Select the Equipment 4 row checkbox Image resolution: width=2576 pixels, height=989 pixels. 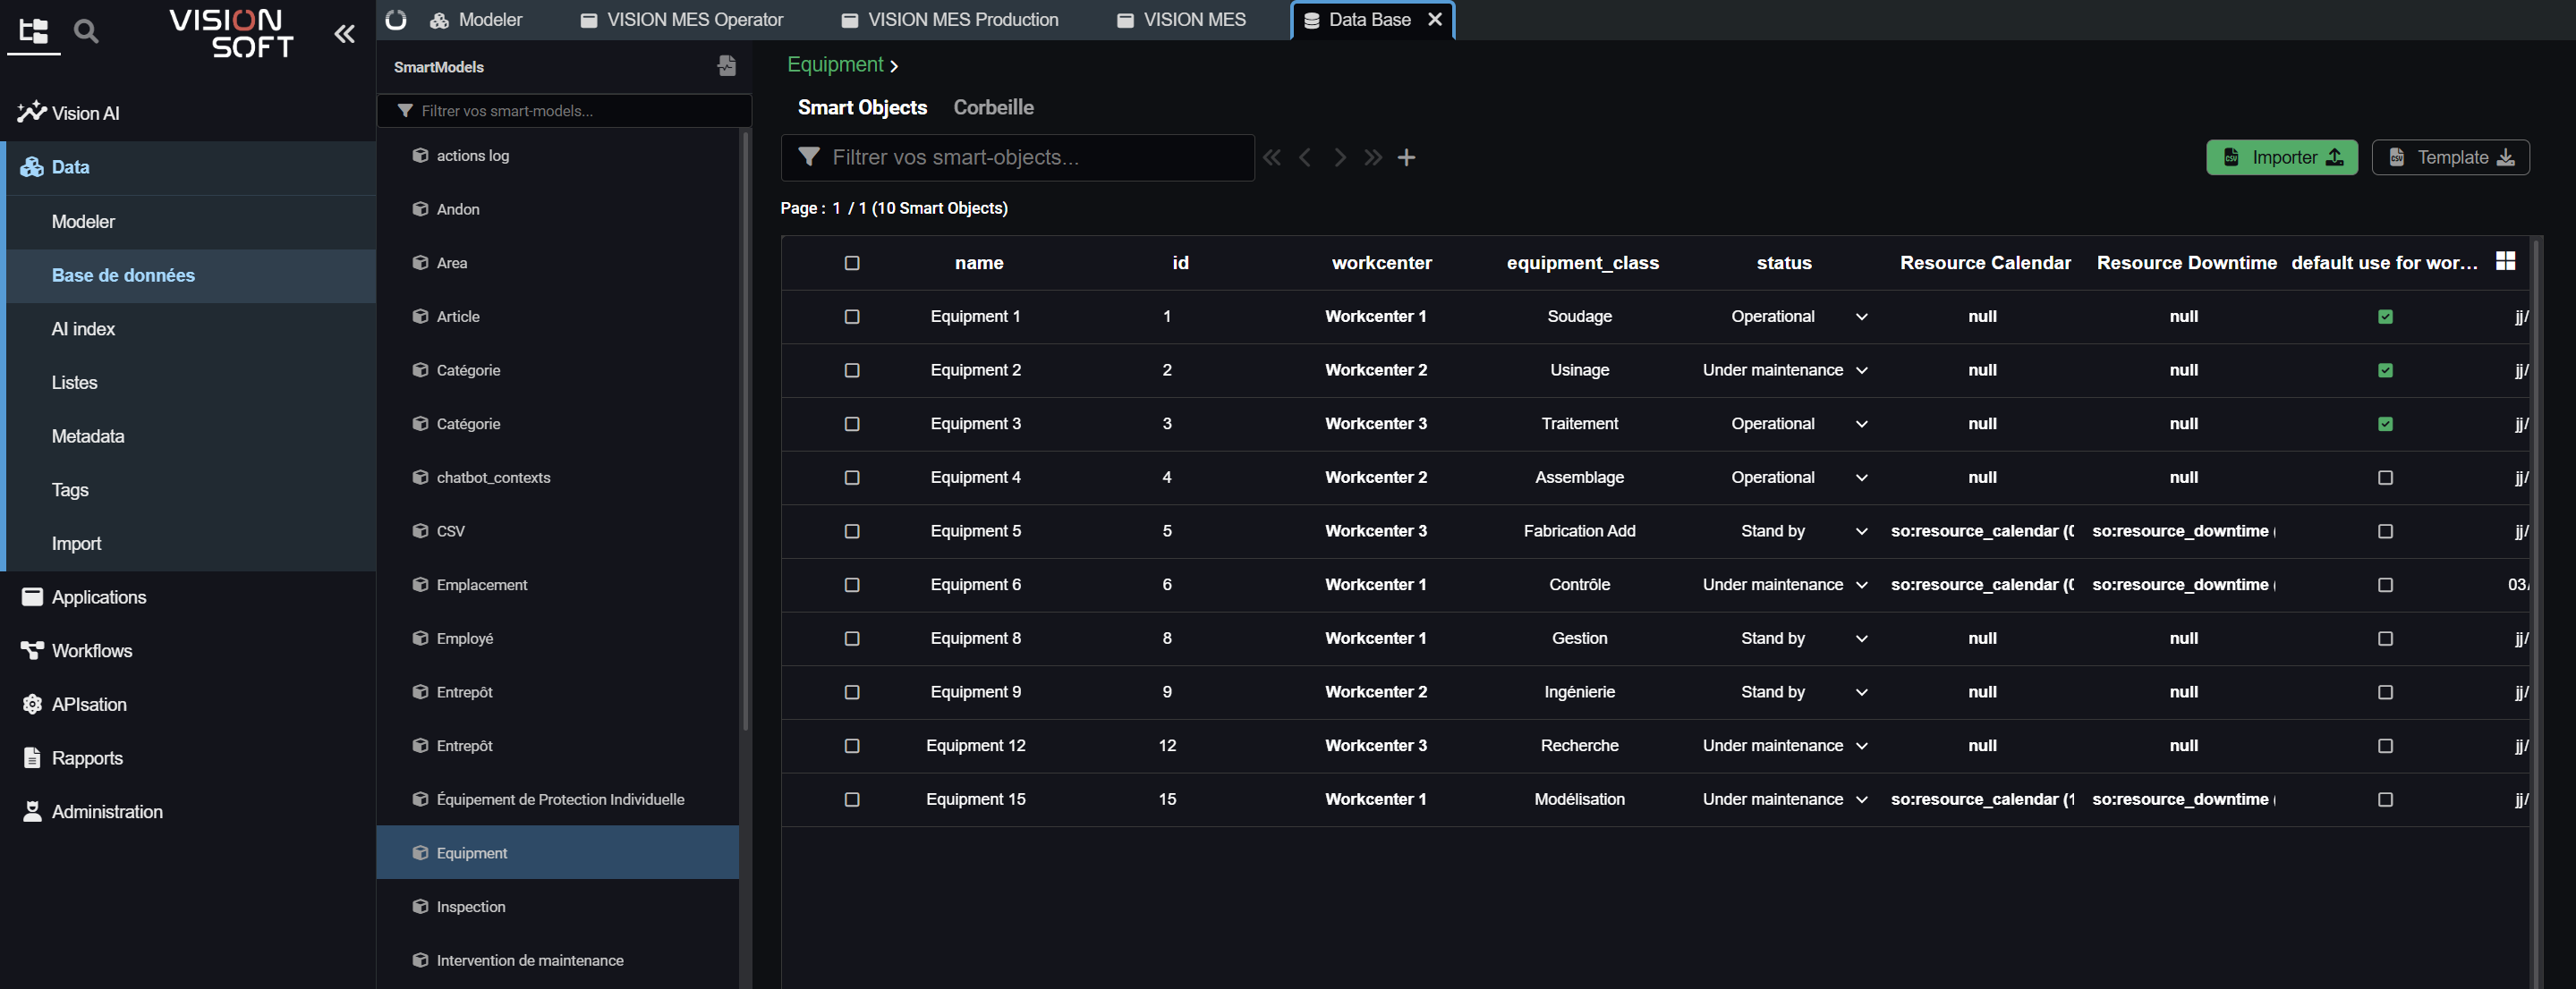pos(852,478)
